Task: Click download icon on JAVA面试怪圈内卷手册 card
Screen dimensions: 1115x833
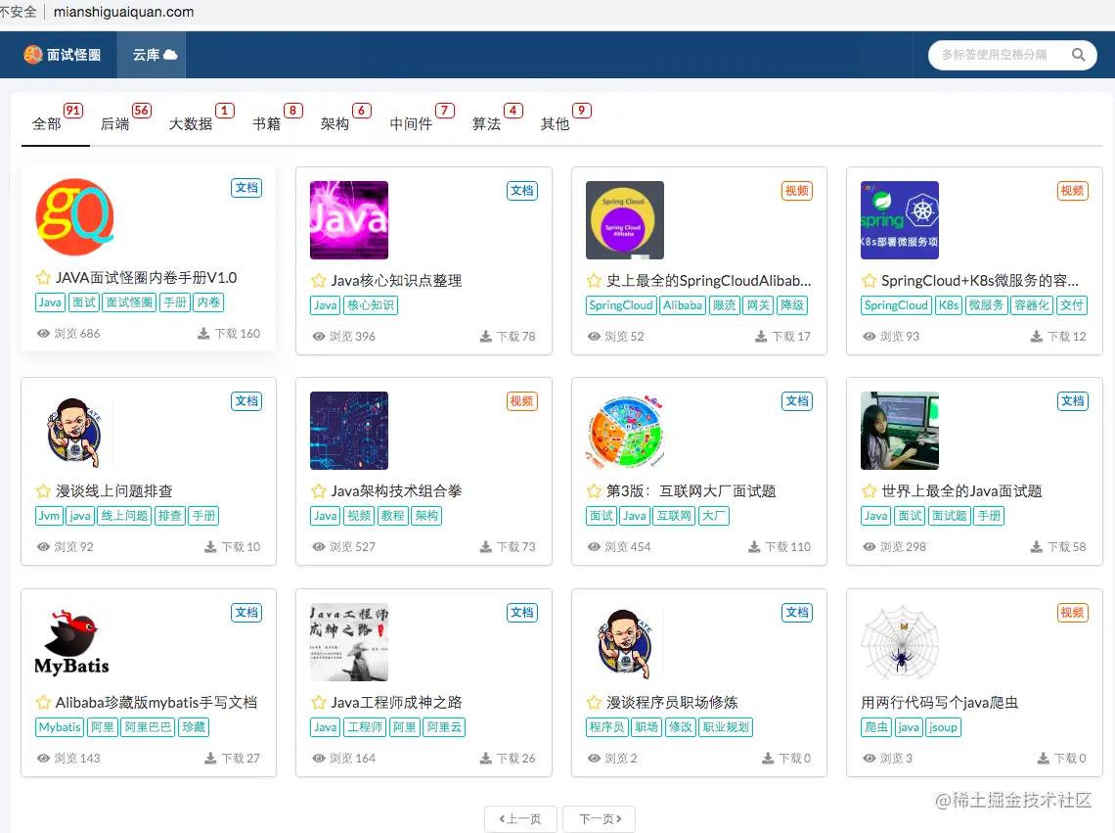Action: click(x=203, y=333)
